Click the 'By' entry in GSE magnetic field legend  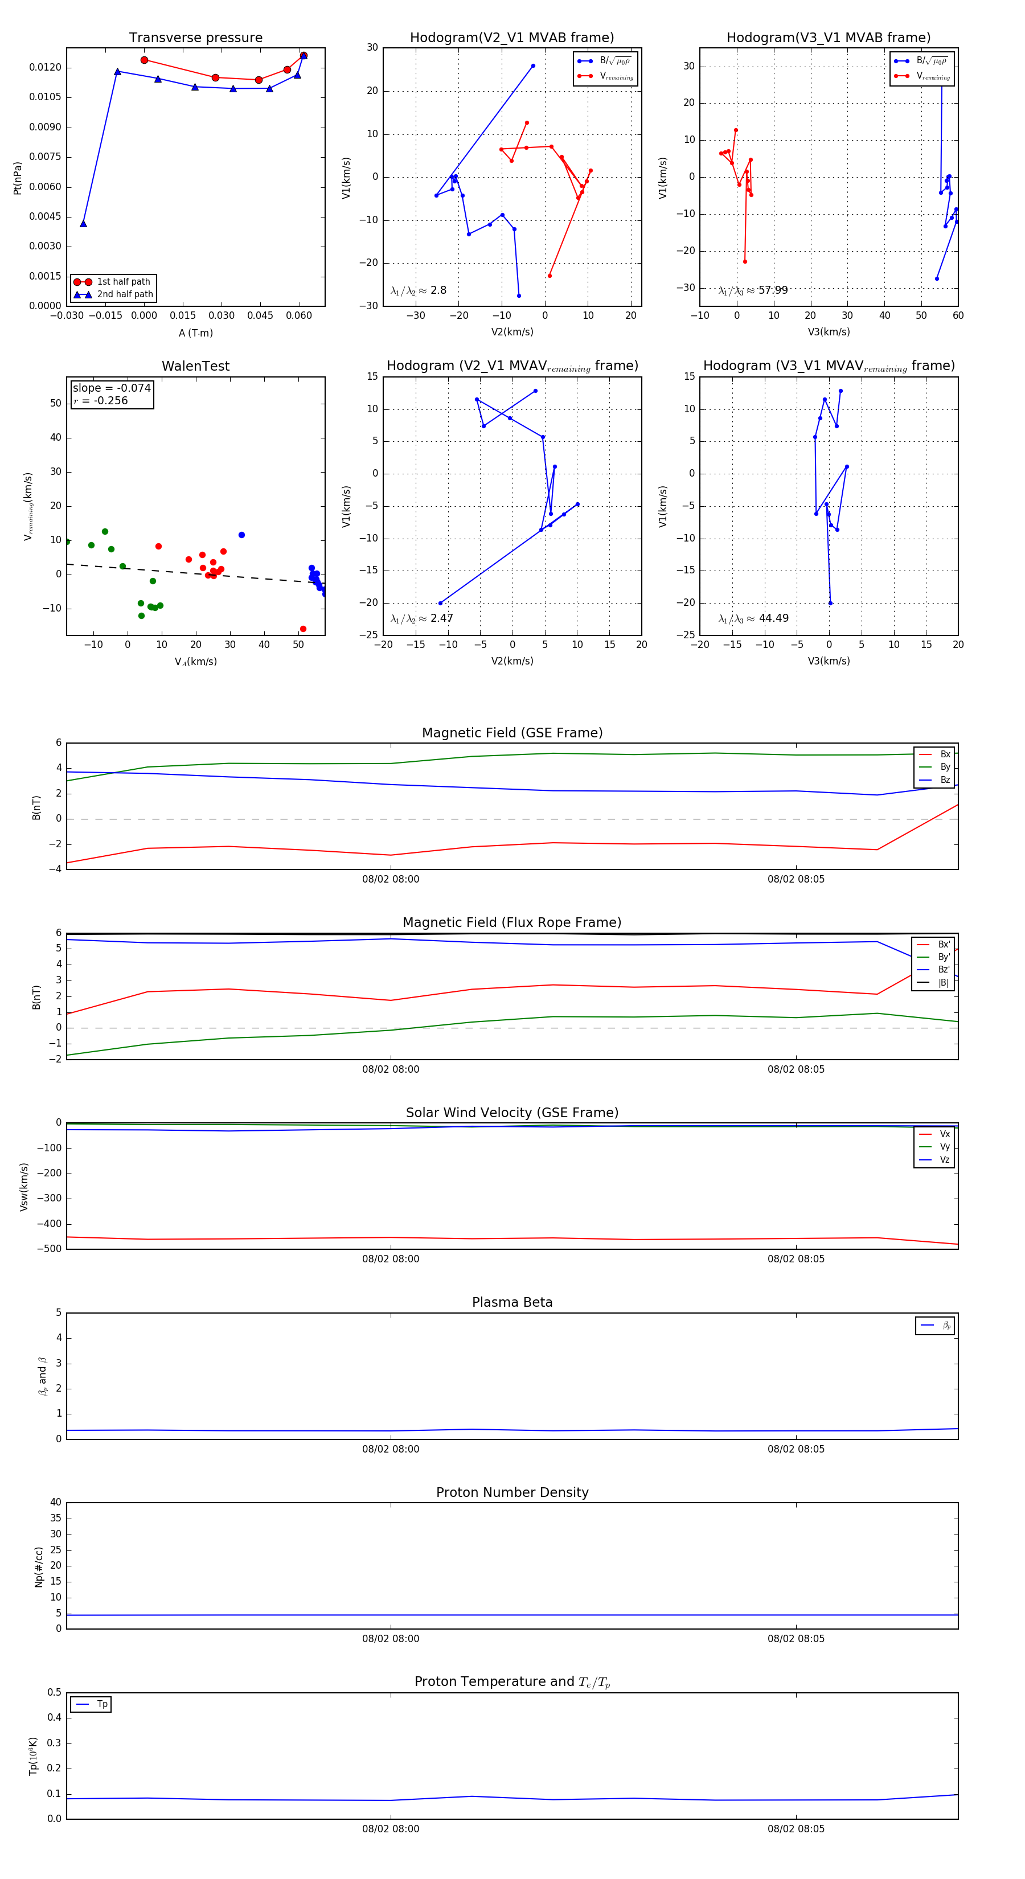(x=934, y=766)
